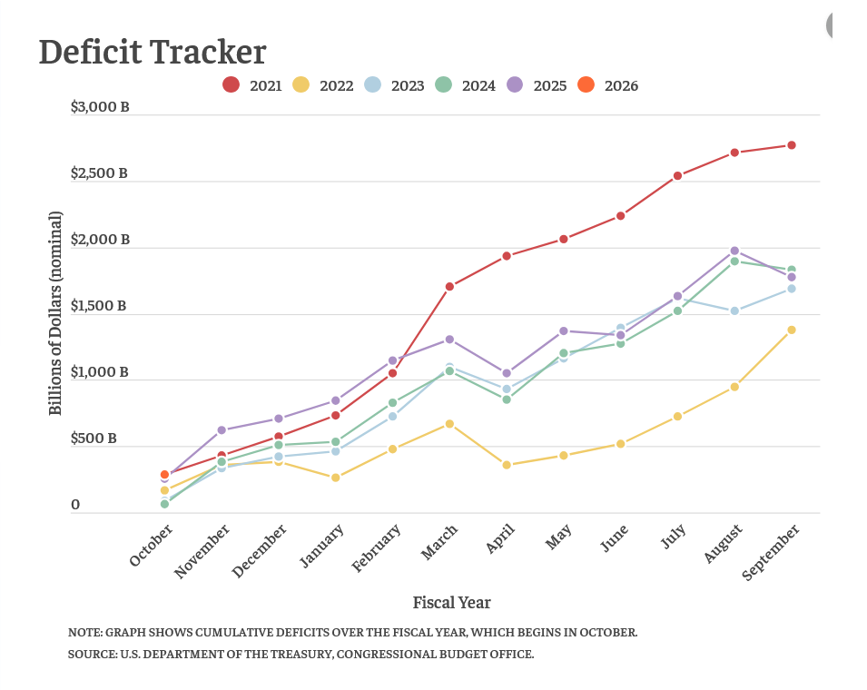Viewport: 867px width, 690px height.
Task: Click the 2021 July data point
Action: 677,176
